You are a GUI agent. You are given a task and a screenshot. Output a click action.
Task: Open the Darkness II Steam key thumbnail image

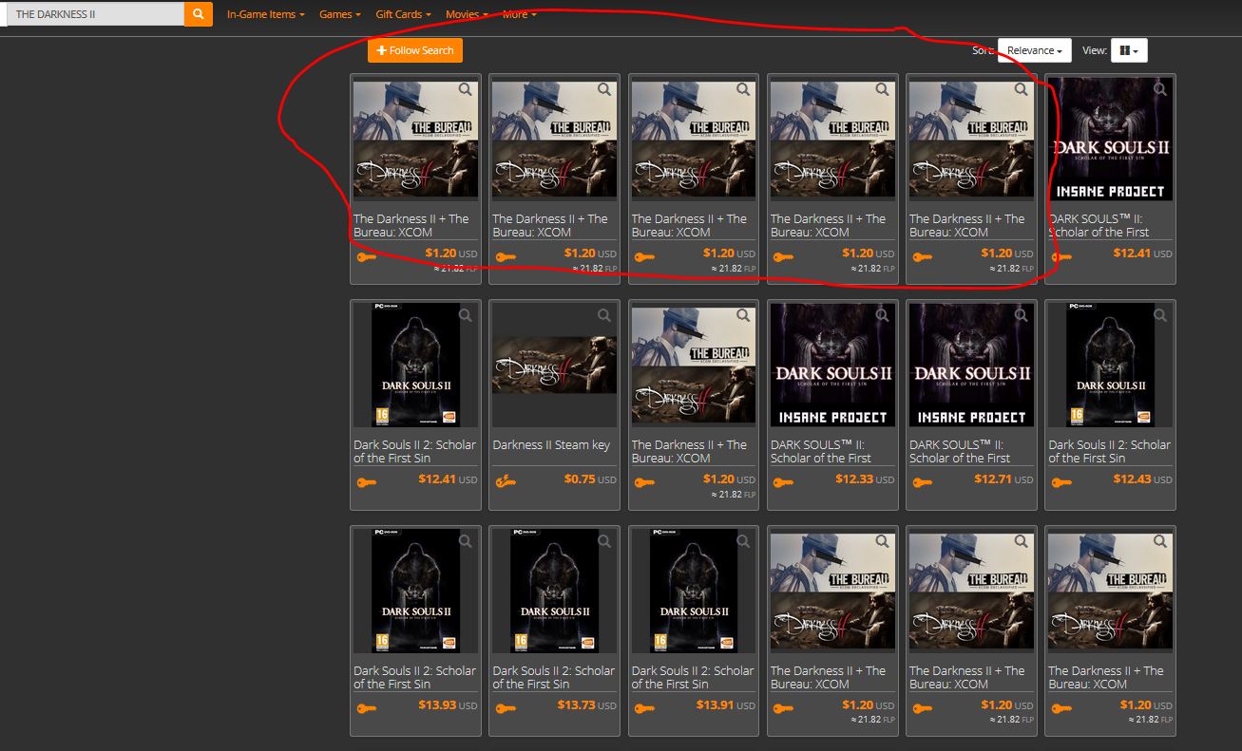click(x=554, y=365)
